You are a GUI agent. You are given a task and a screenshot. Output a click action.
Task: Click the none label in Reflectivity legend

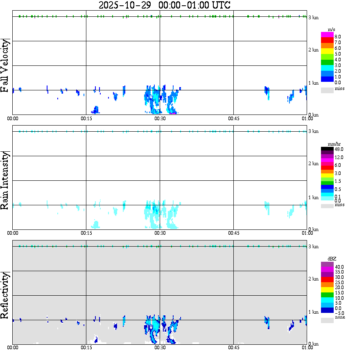(x=340, y=317)
